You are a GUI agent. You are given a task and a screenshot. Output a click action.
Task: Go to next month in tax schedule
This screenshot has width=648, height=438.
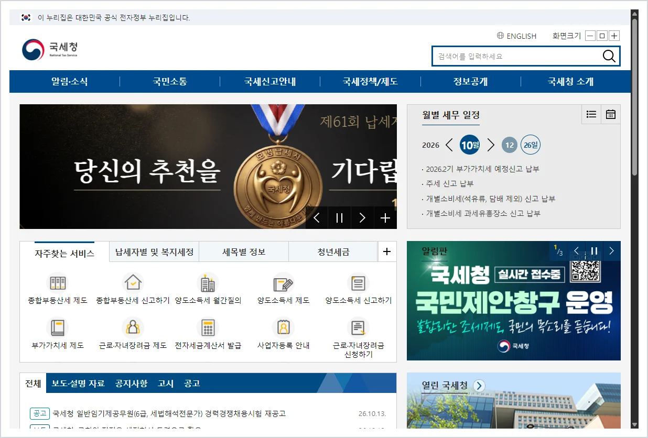point(491,145)
